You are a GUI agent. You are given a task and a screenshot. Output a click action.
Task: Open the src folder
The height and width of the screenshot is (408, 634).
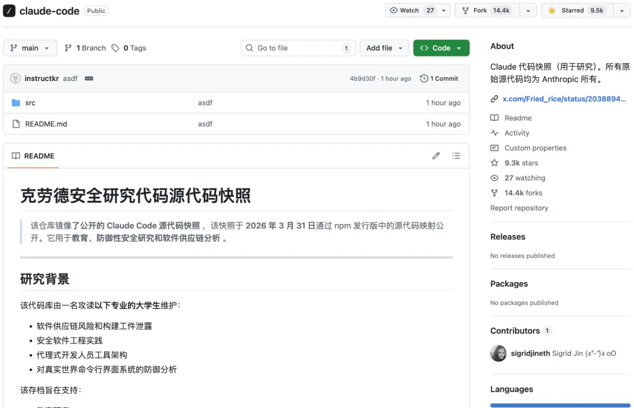point(31,103)
